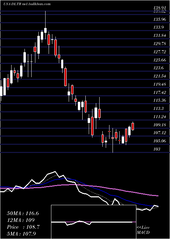The image size is (170, 239).
Task: Click the MACD histogram inset panel
Action: coord(93,222)
